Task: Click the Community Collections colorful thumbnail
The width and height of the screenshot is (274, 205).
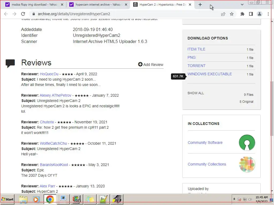Action: click(x=247, y=164)
